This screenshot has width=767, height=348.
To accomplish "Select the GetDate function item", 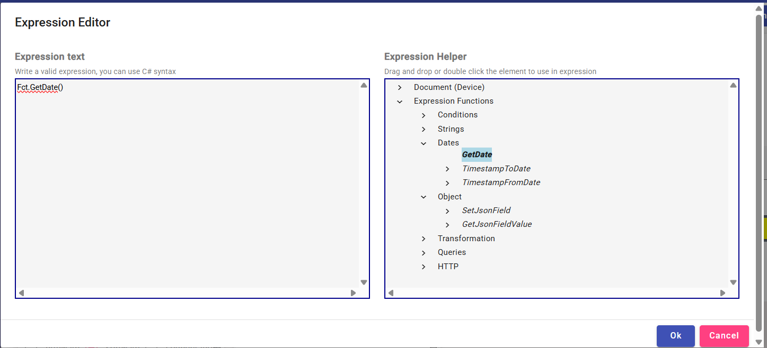I will click(x=477, y=154).
